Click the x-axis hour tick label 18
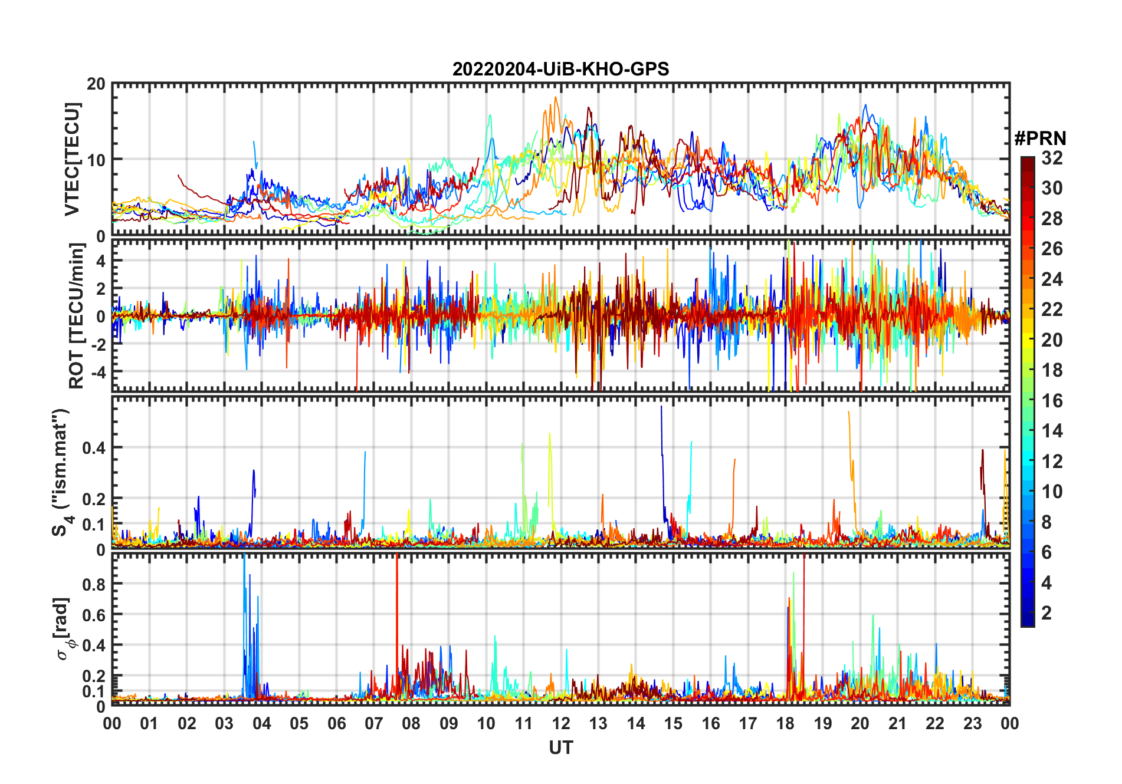This screenshot has width=1122, height=784. (x=785, y=723)
